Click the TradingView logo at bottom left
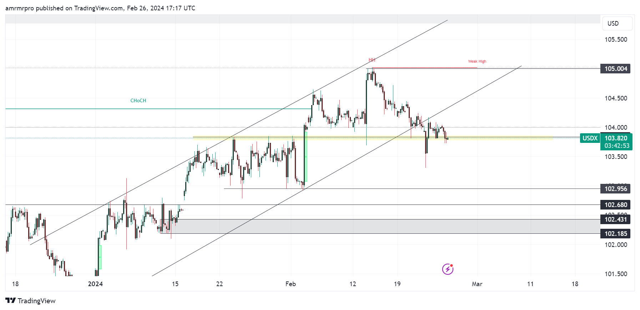The width and height of the screenshot is (640, 310). coord(31,301)
